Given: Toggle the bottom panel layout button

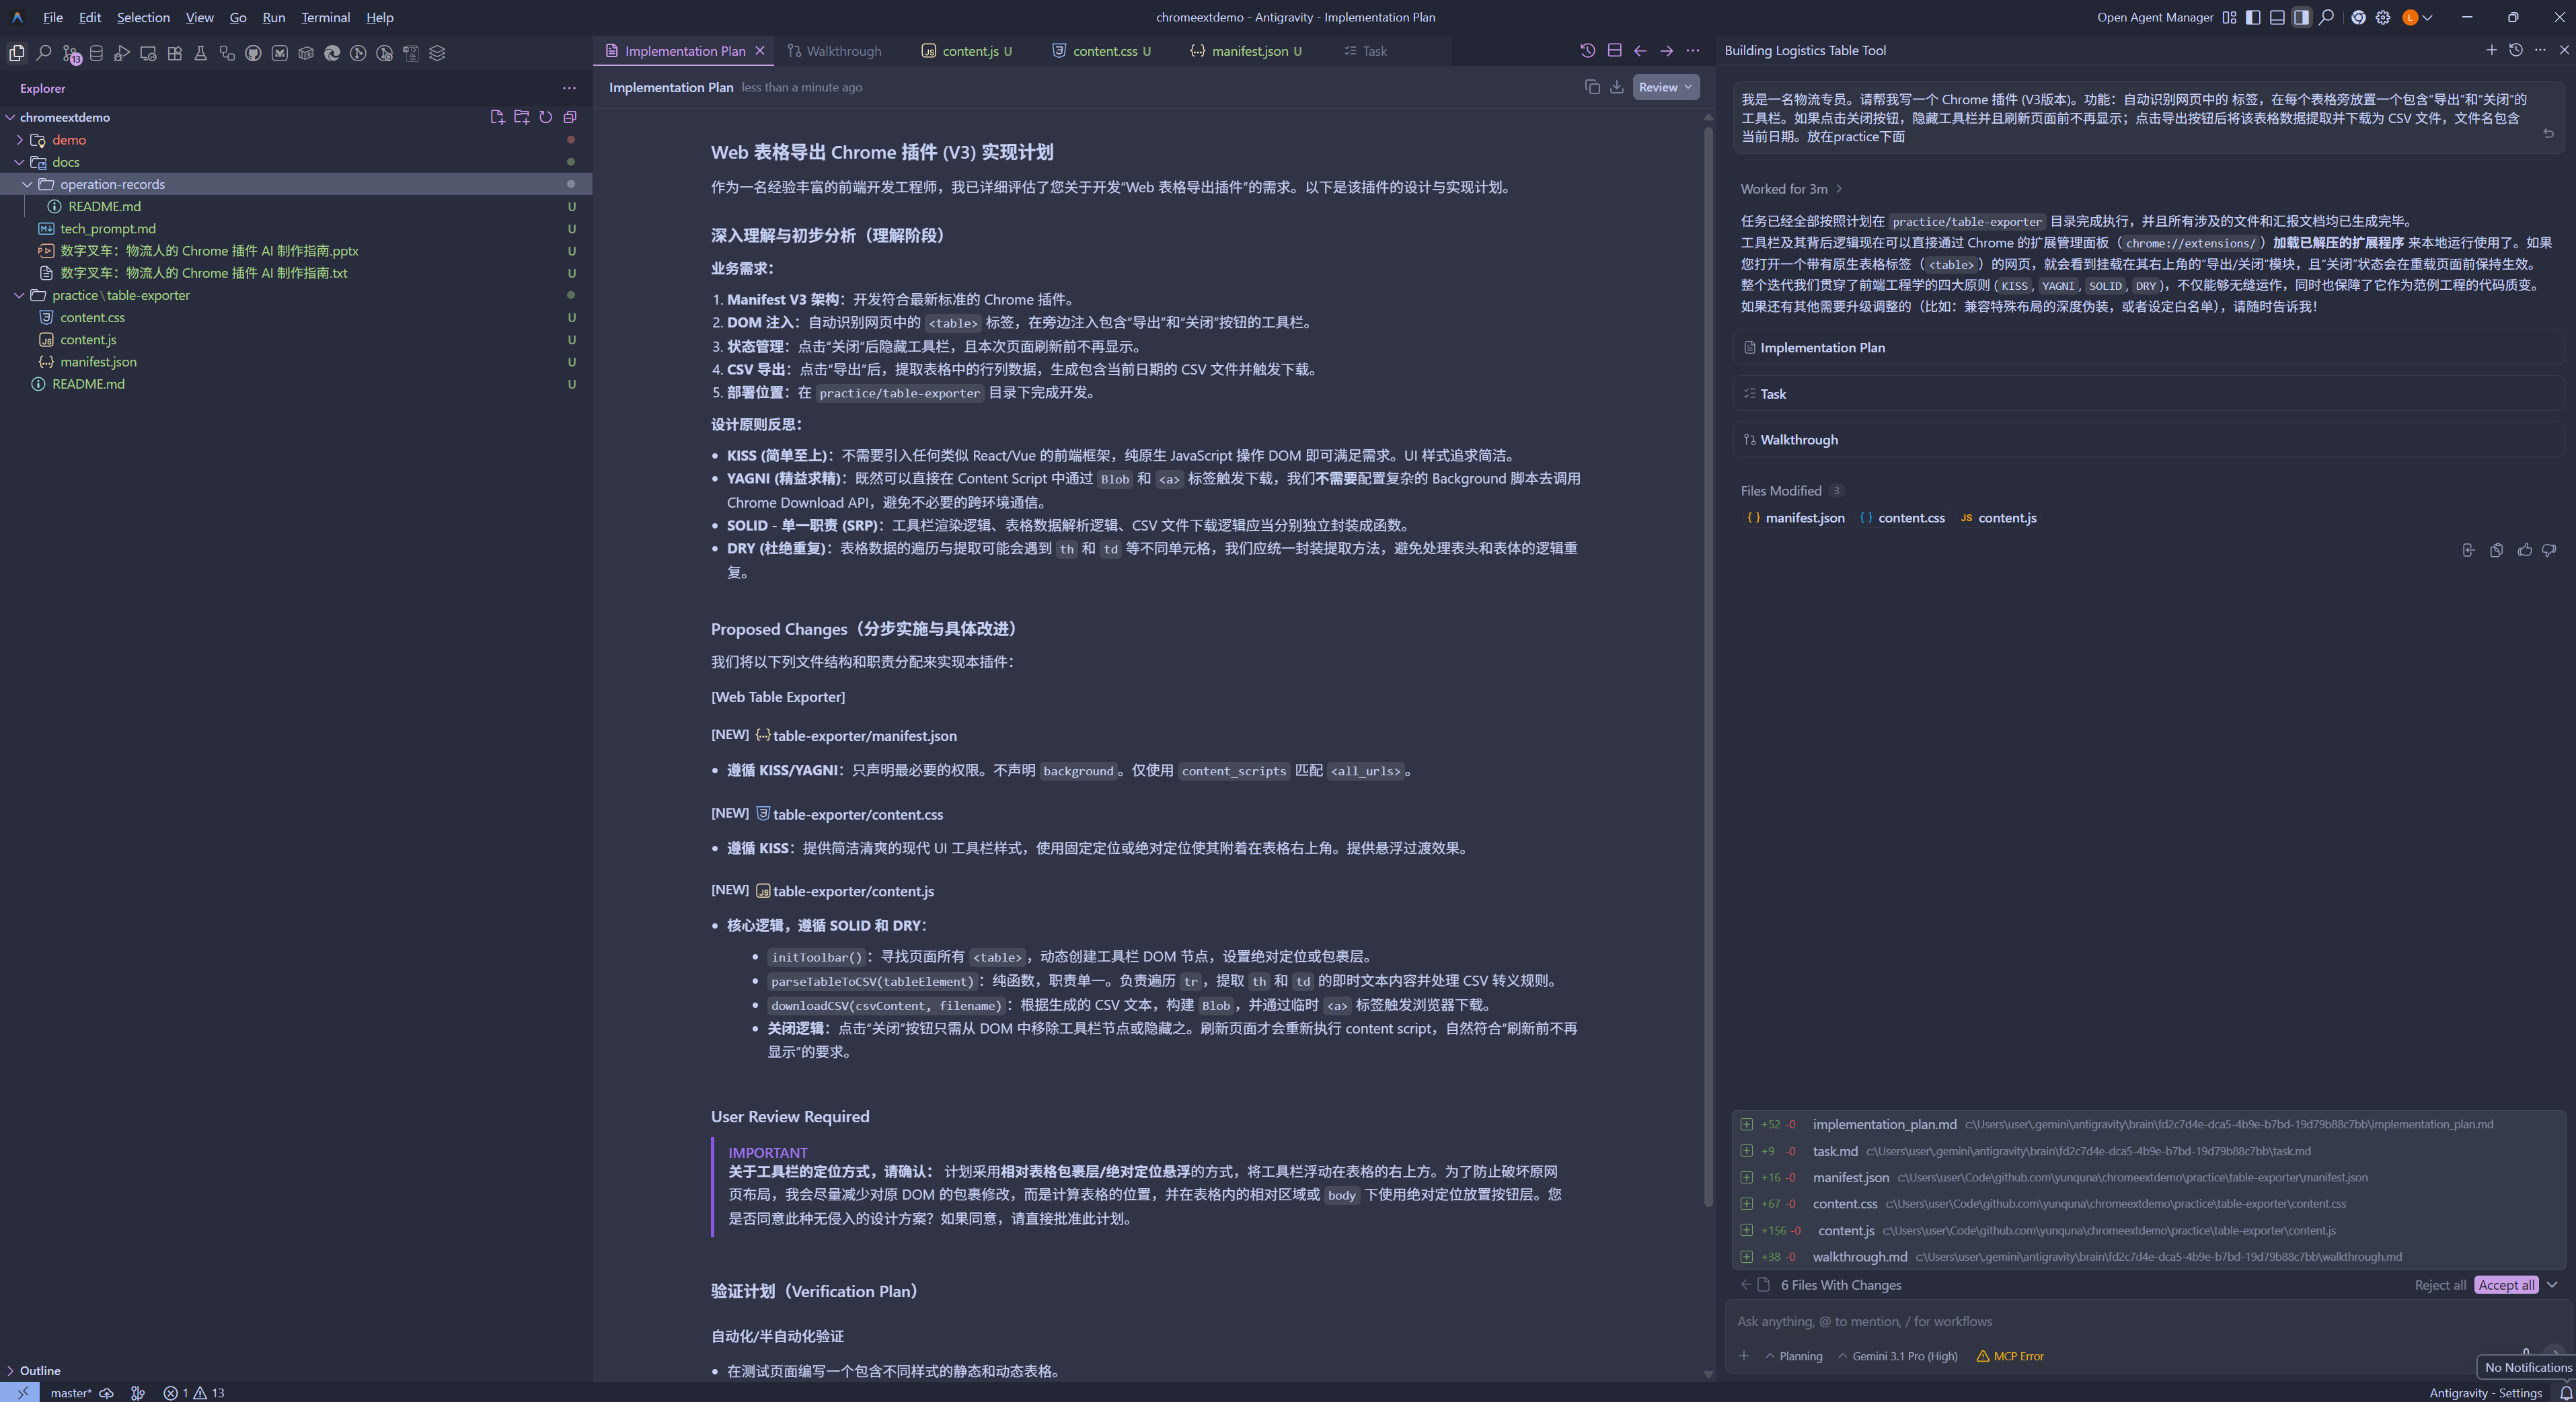Looking at the screenshot, I should [2277, 17].
